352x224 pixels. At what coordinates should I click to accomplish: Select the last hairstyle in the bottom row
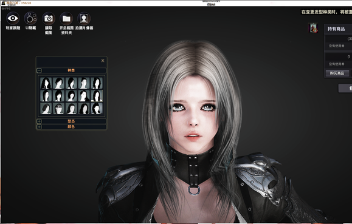pyautogui.click(x=97, y=109)
